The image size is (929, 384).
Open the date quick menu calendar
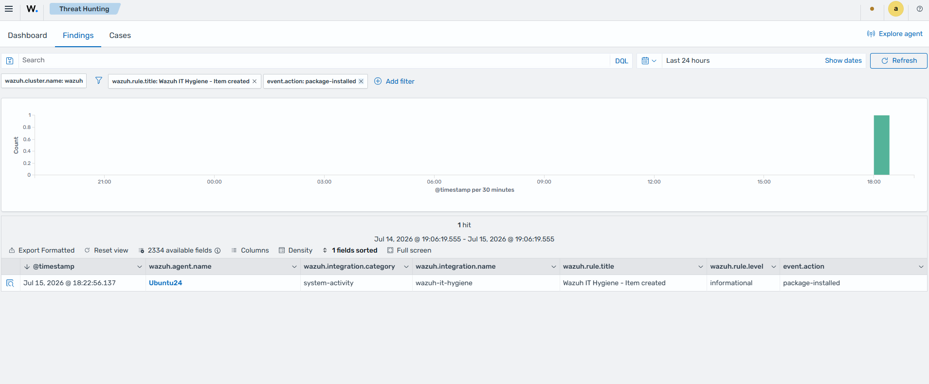[x=649, y=61]
